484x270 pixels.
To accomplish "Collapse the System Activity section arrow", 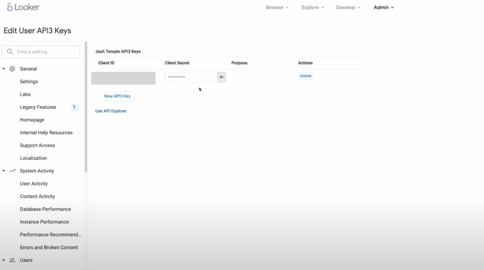I will pyautogui.click(x=4, y=170).
